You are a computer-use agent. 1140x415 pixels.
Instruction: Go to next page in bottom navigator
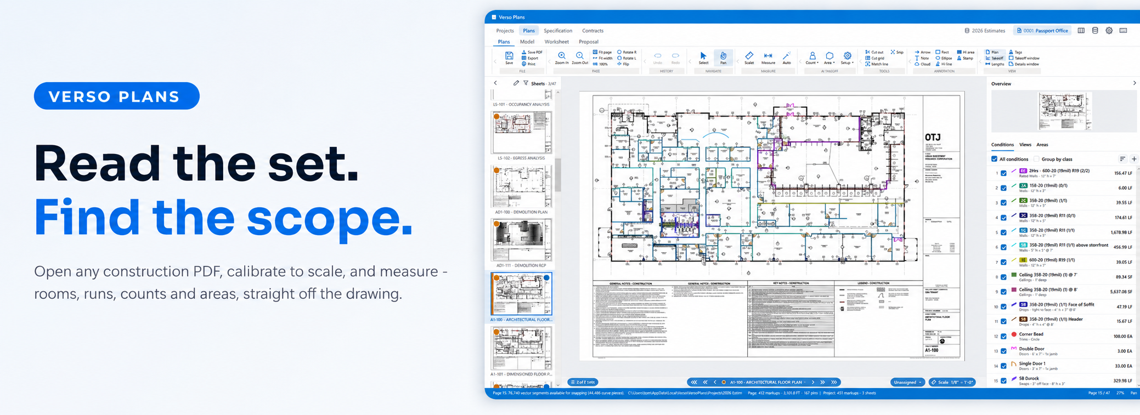pyautogui.click(x=813, y=382)
